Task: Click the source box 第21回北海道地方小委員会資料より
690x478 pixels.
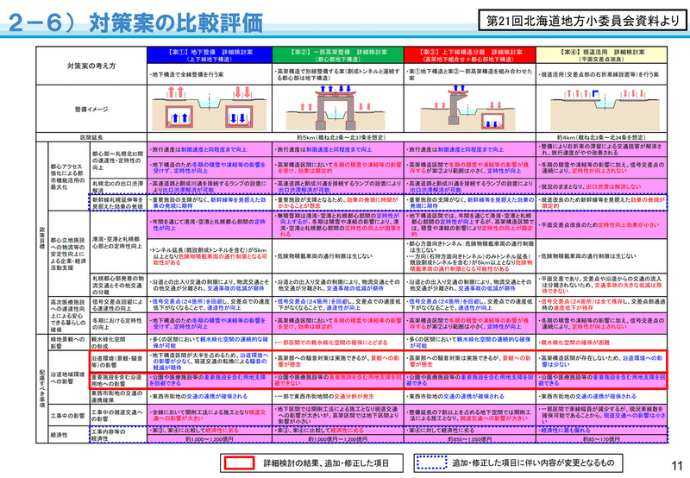Action: 583,20
